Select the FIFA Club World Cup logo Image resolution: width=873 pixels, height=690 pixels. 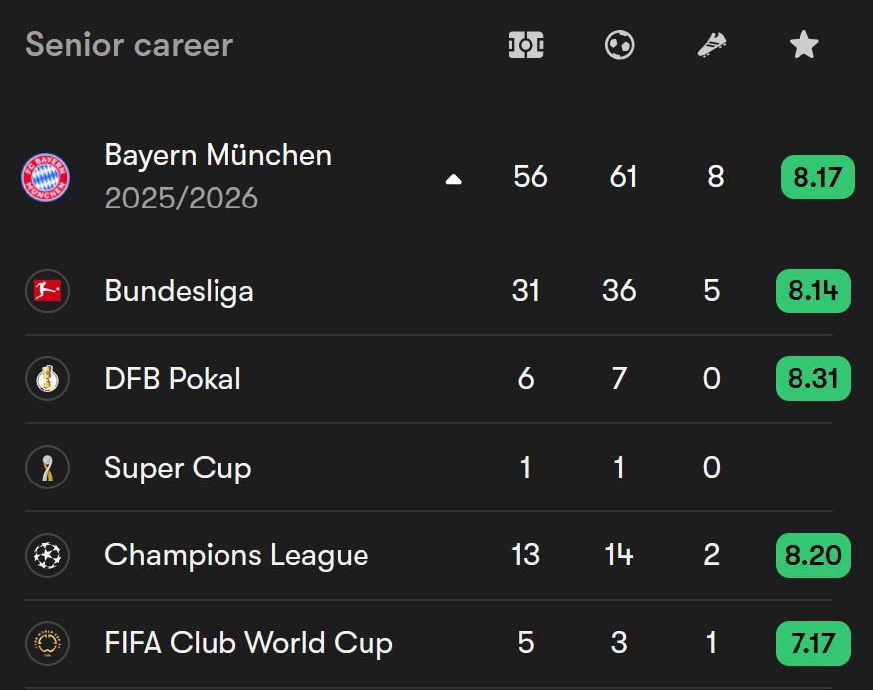click(x=48, y=643)
